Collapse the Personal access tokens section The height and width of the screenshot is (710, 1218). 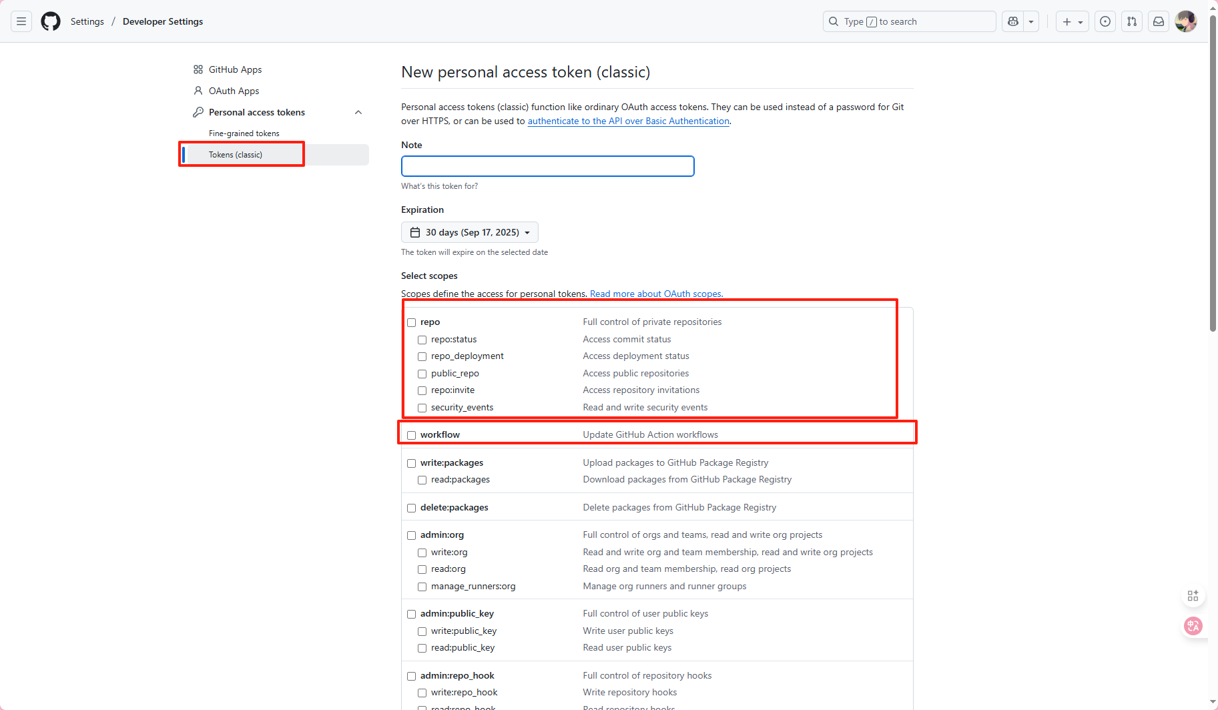click(x=358, y=112)
